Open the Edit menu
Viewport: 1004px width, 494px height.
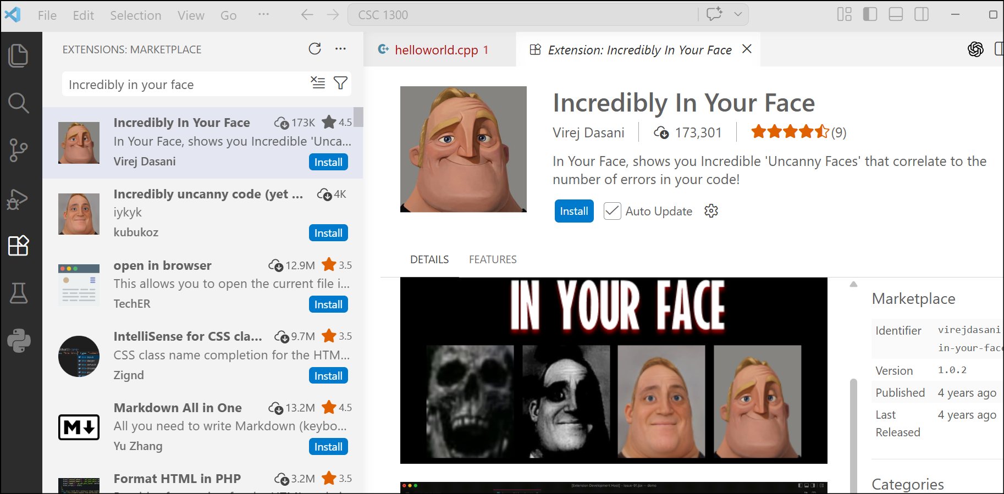(x=84, y=15)
